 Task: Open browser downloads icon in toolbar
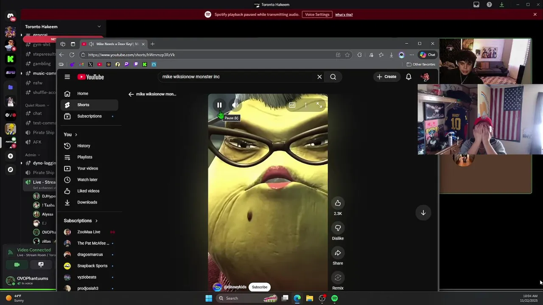[391, 55]
